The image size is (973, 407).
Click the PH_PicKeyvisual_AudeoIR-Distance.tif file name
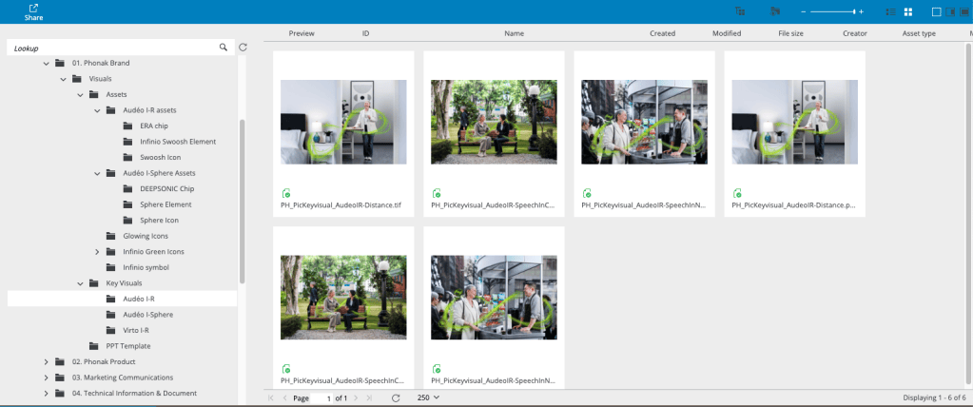pos(341,204)
